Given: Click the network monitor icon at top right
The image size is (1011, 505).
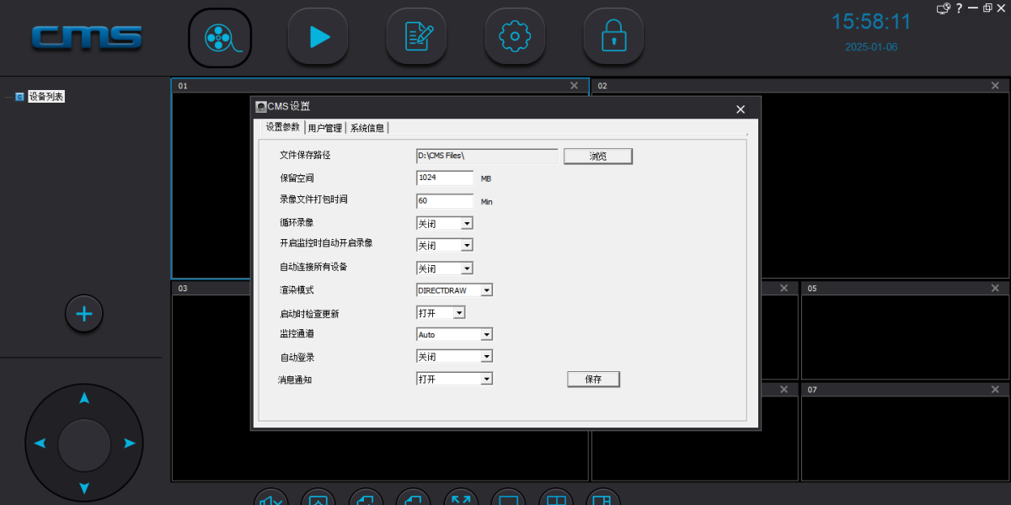Looking at the screenshot, I should [x=944, y=8].
